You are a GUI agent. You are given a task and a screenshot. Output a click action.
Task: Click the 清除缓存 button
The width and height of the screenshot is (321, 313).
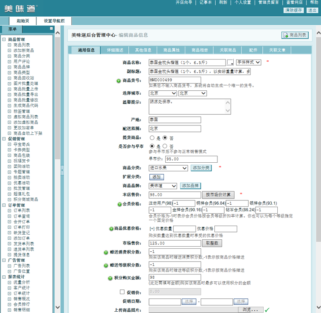293,10
